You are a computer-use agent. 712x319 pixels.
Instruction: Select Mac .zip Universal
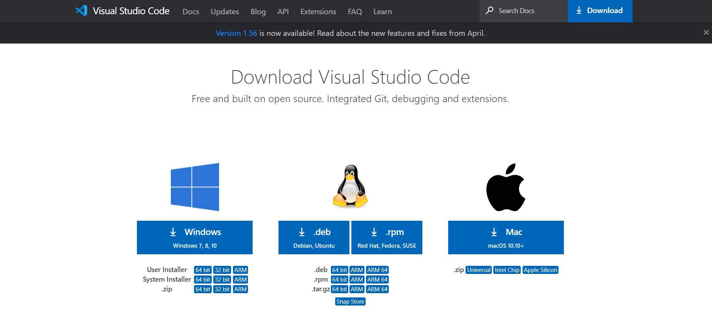point(479,270)
